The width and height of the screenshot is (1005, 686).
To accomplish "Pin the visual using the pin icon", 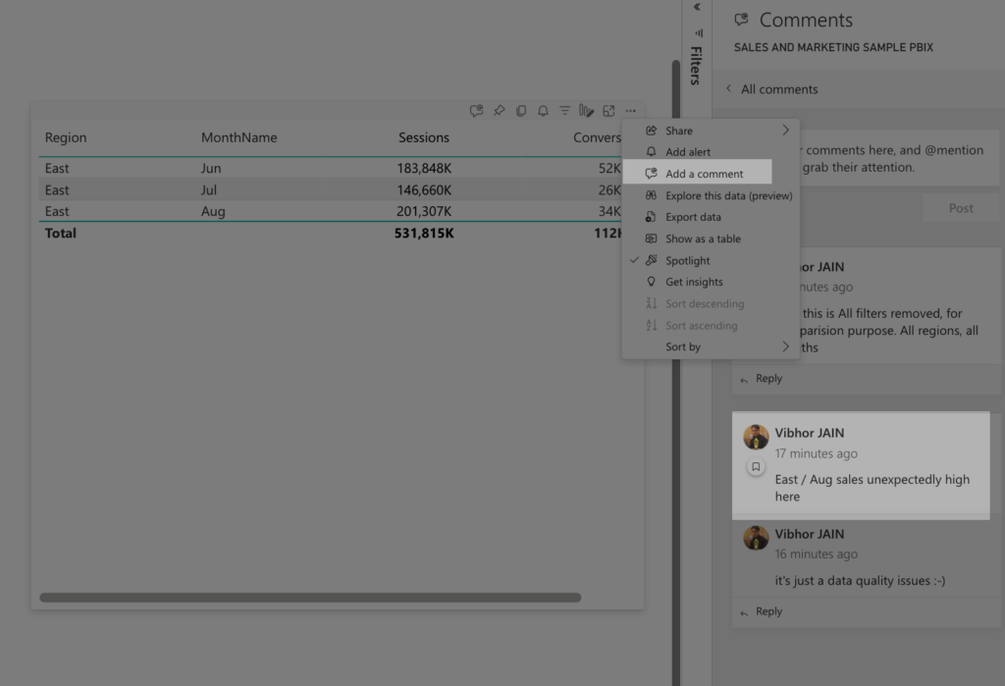I will click(499, 111).
